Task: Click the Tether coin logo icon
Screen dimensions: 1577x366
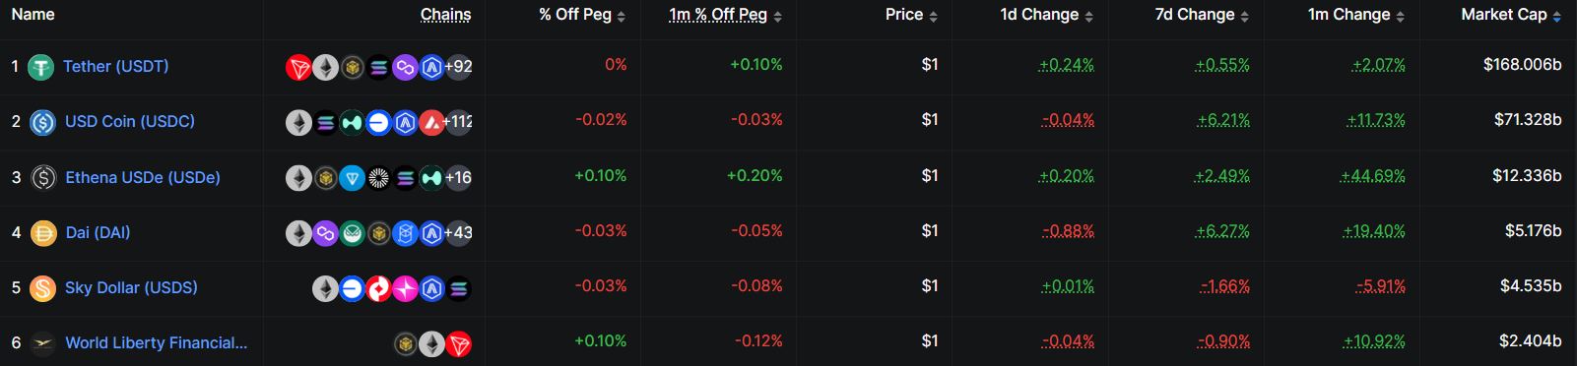Action: tap(40, 67)
